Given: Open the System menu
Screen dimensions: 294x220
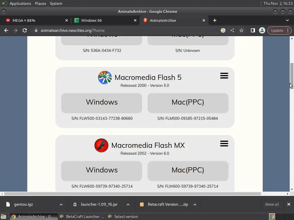Looking at the screenshot, I should pos(56,3).
